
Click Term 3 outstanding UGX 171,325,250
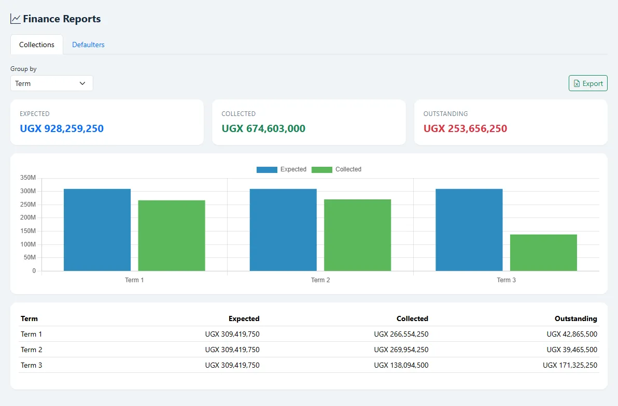[x=570, y=366]
